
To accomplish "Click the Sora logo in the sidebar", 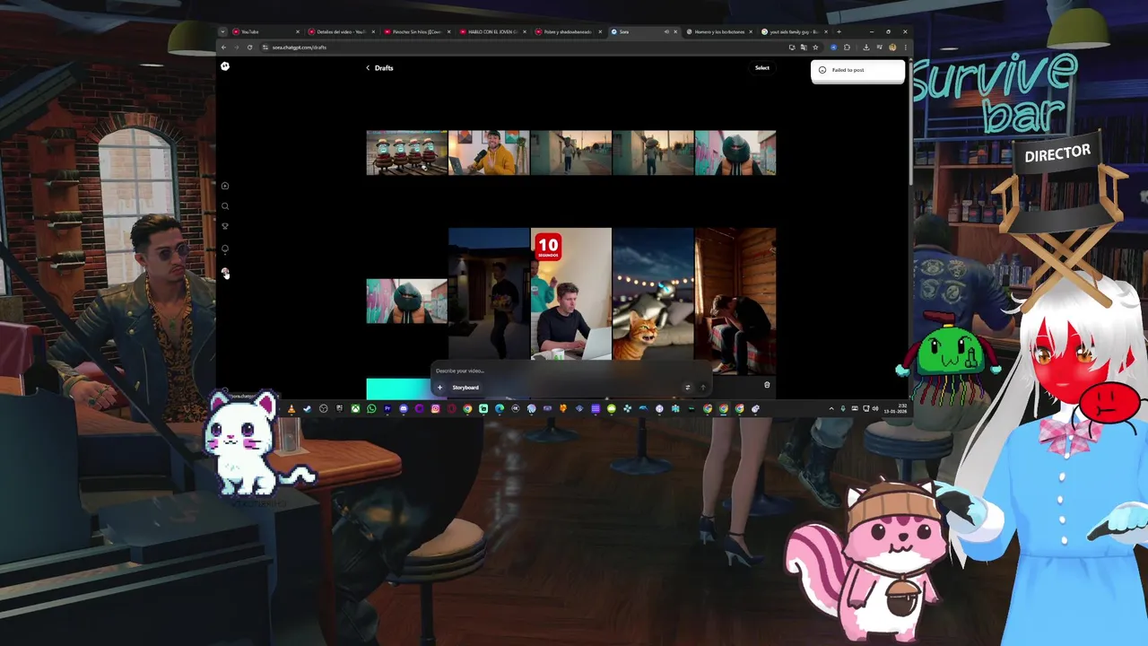I will 225,66.
